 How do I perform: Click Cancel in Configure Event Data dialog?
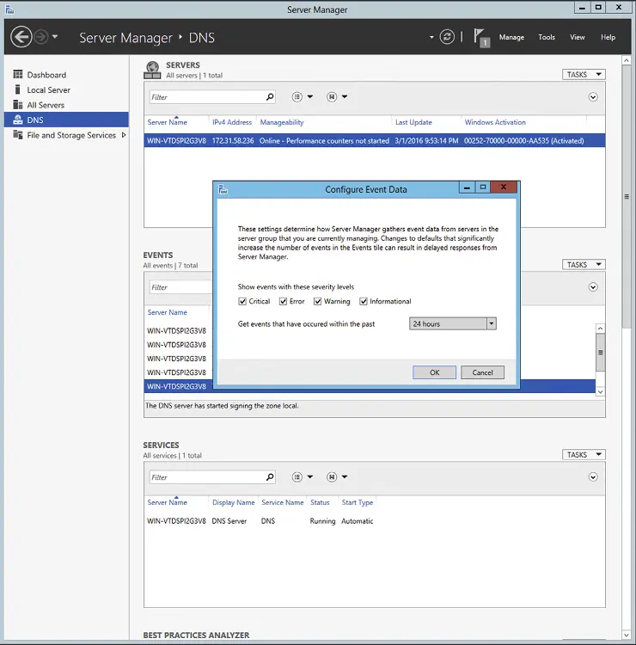(x=482, y=372)
